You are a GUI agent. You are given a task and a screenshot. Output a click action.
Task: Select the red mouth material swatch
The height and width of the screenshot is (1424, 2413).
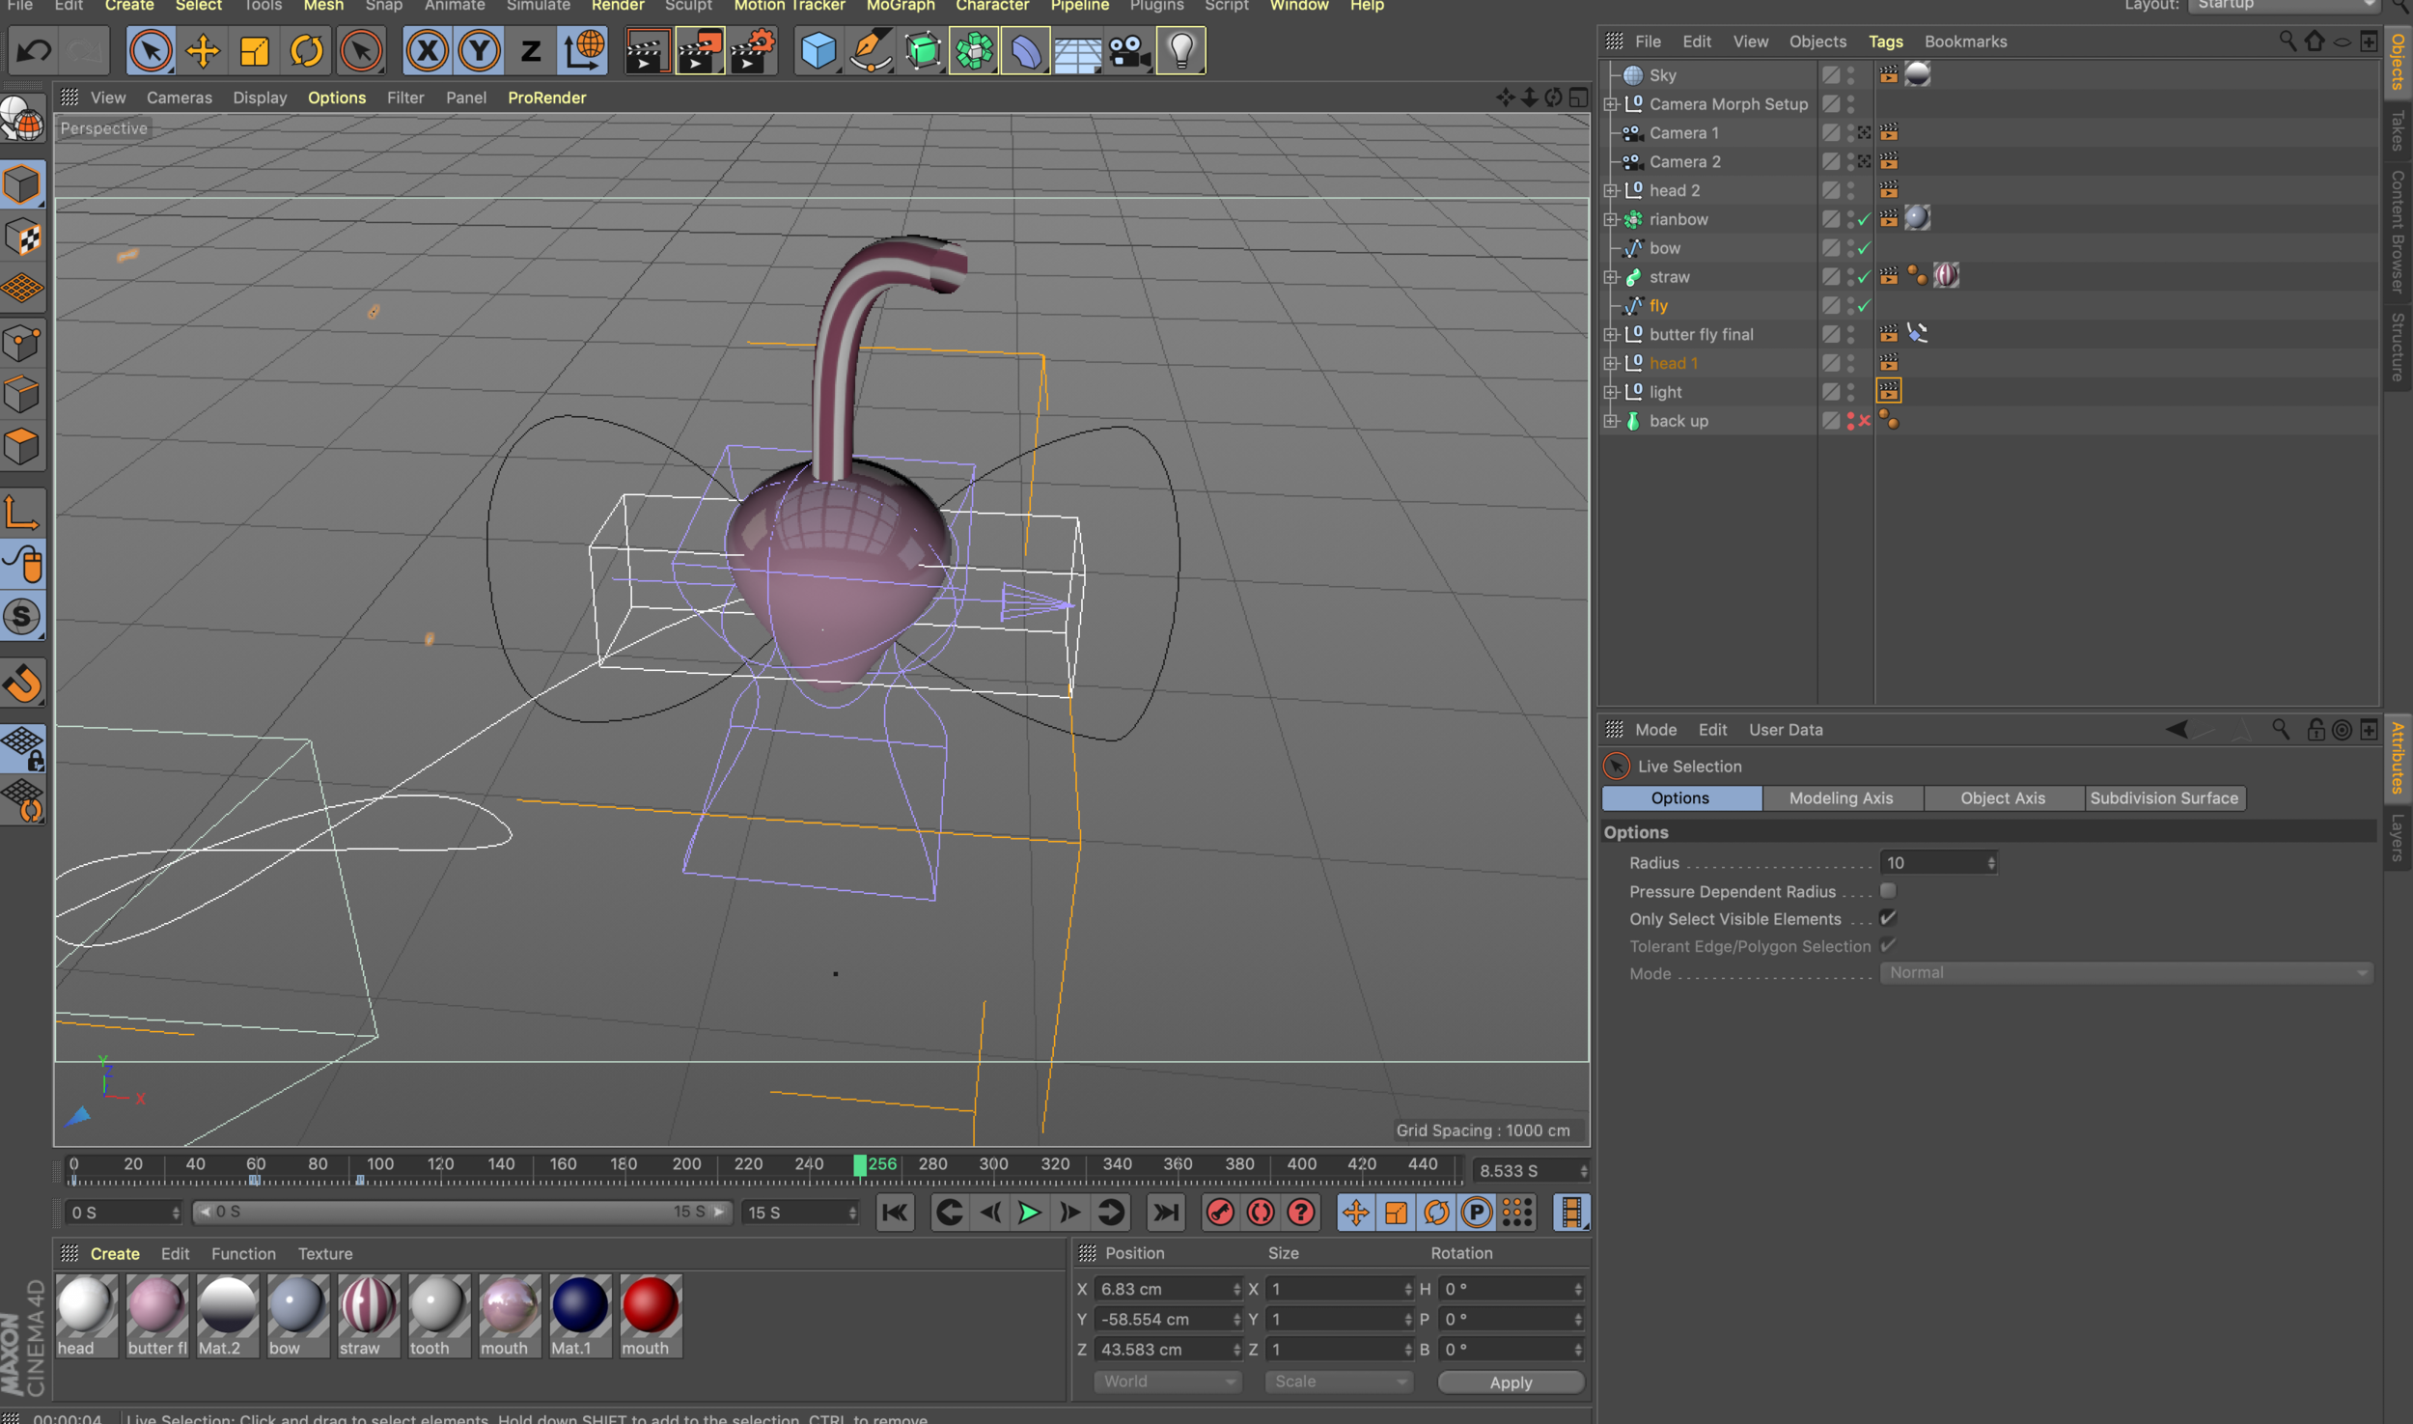click(x=651, y=1315)
